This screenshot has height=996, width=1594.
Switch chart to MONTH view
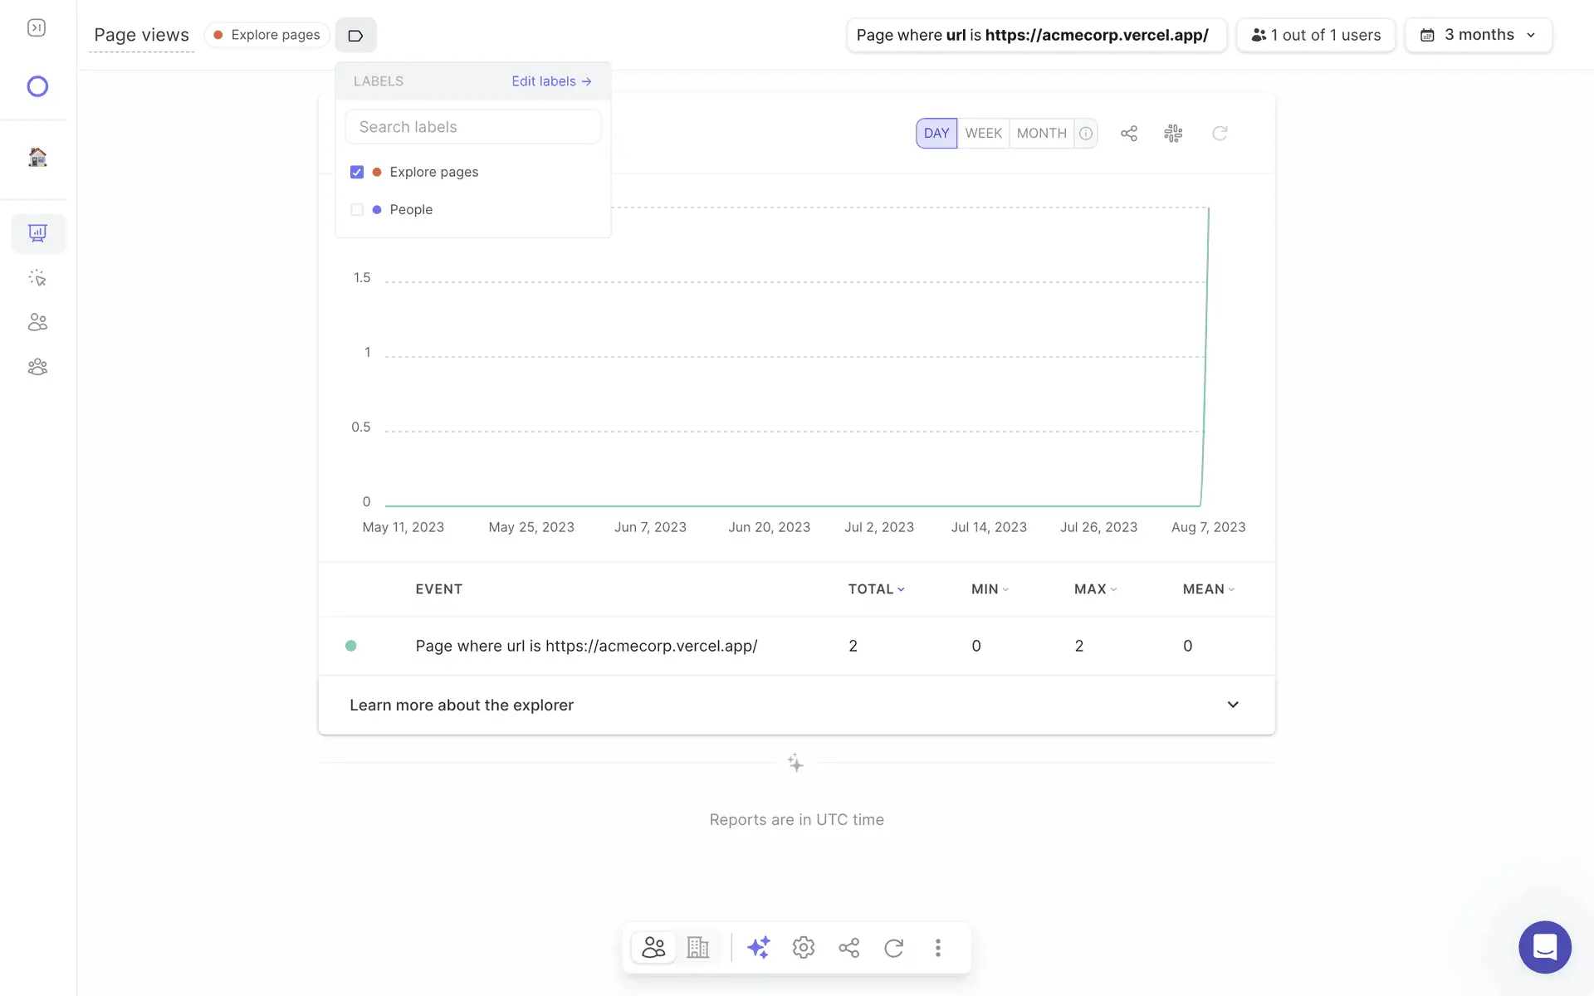point(1041,134)
